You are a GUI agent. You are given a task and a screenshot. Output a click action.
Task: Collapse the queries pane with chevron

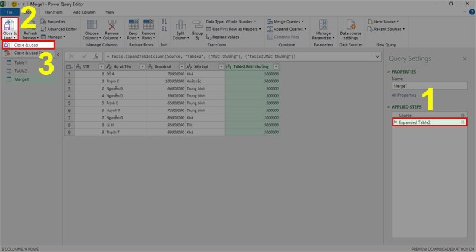pos(58,55)
